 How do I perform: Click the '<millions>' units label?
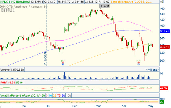point(152,70)
